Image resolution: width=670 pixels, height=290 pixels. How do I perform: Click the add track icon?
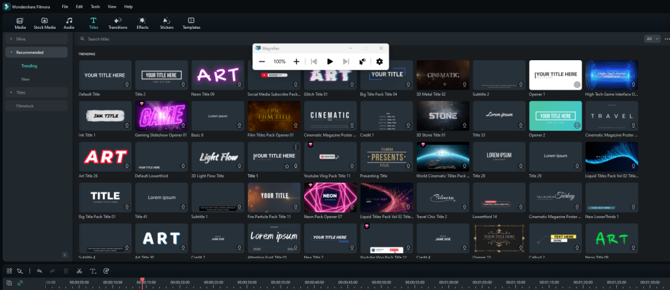pyautogui.click(x=9, y=282)
